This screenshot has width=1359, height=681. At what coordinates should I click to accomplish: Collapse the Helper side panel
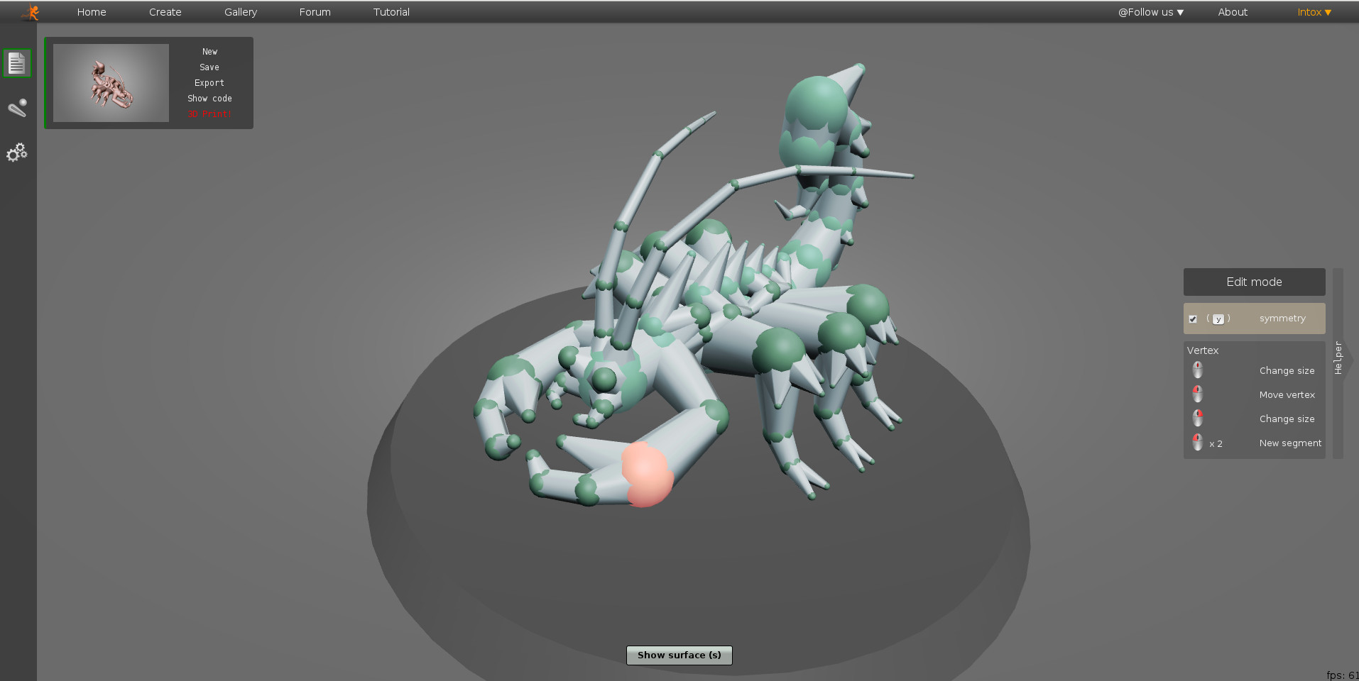point(1338,358)
